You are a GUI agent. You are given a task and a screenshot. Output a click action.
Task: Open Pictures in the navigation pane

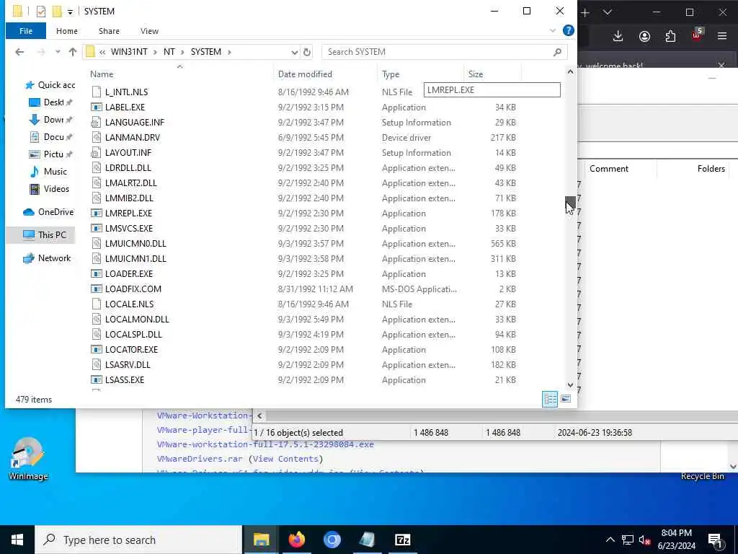click(50, 154)
